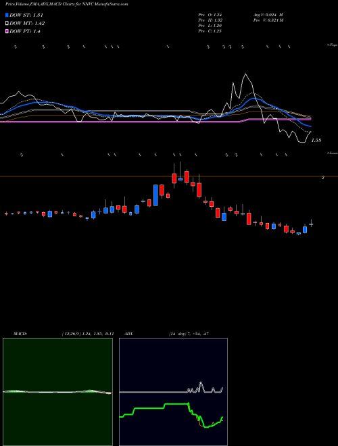This screenshot has height=446, width=338.
Task: Click the white DOW MT legend swatch
Action: (x=7, y=24)
